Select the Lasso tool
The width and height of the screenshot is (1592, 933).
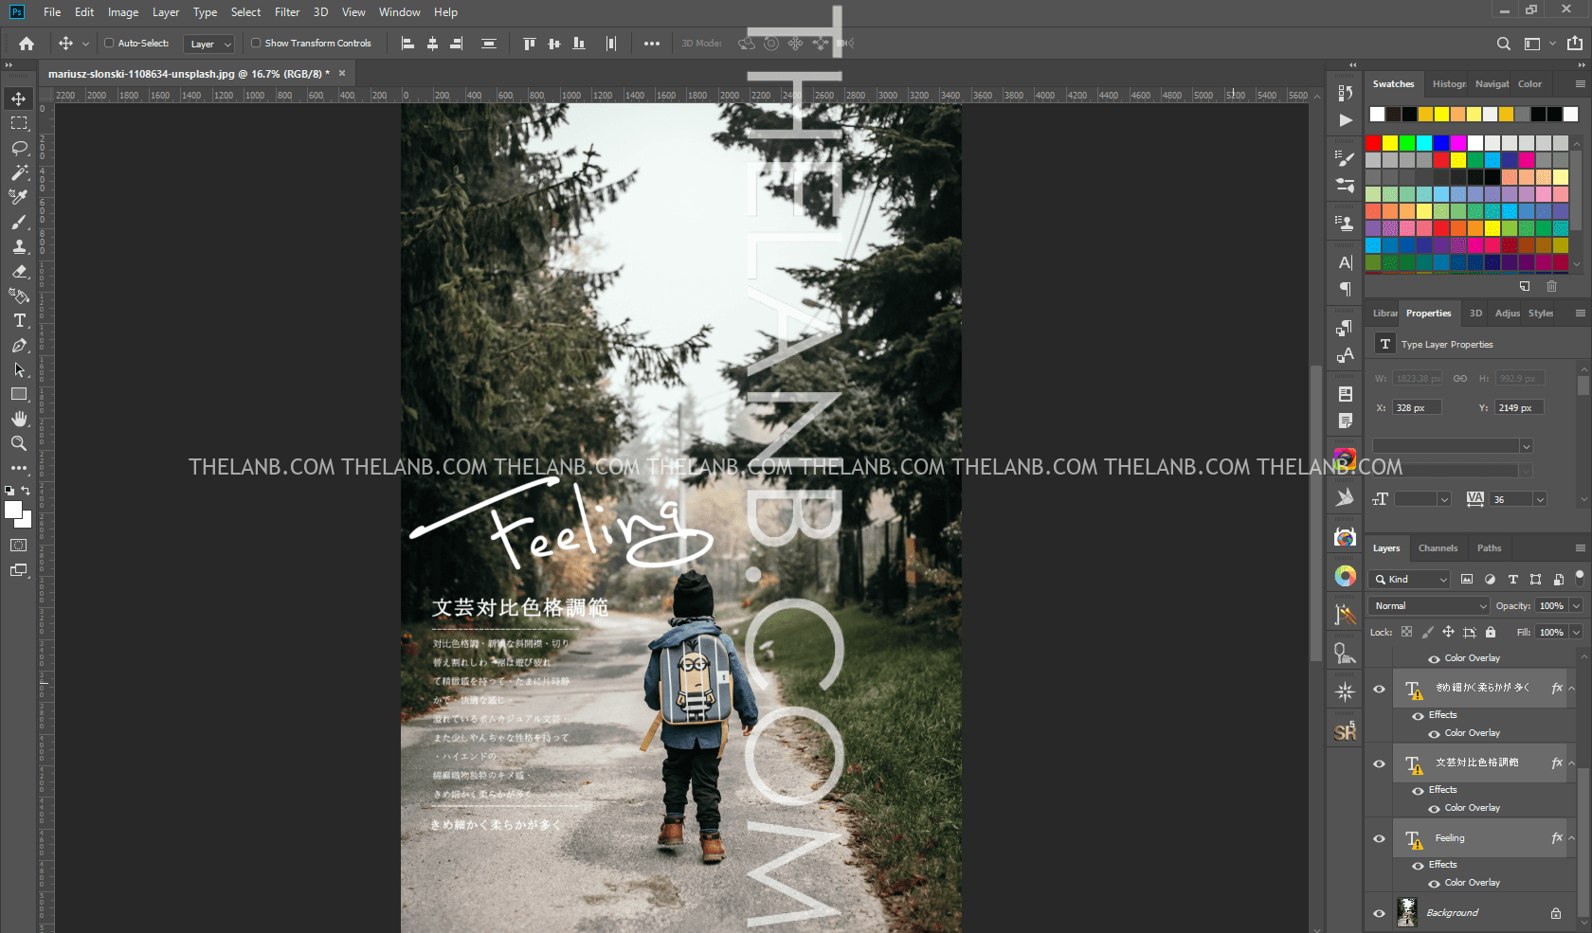point(19,148)
